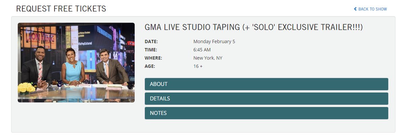Select the 6:45 AM time value

(202, 50)
